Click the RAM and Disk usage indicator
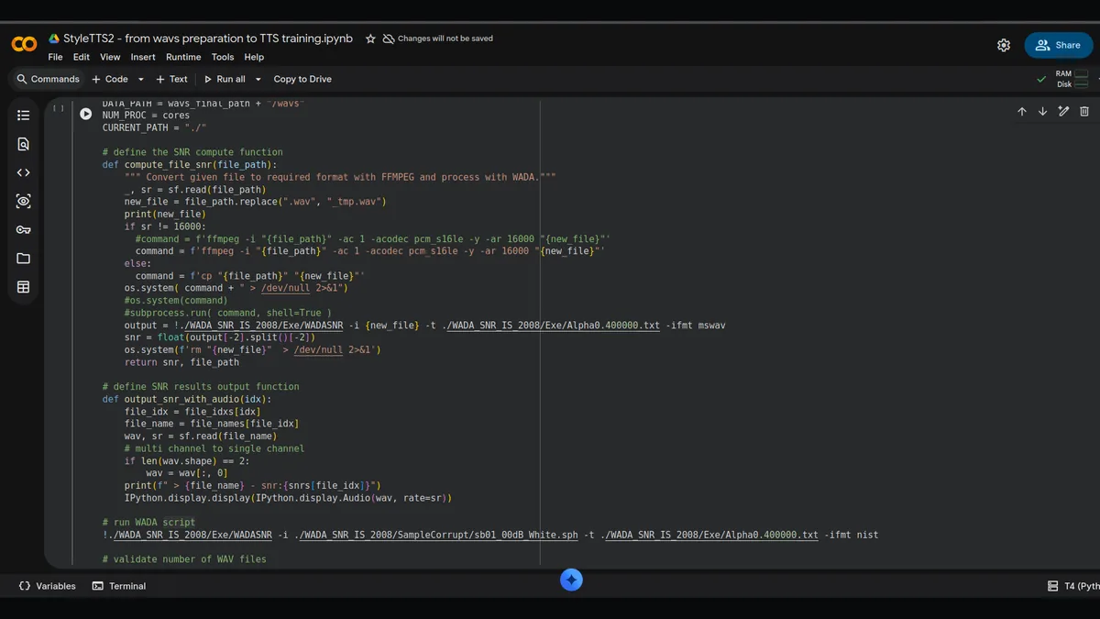This screenshot has width=1100, height=619. click(x=1072, y=79)
